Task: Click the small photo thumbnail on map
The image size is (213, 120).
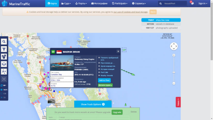Action: click(51, 101)
